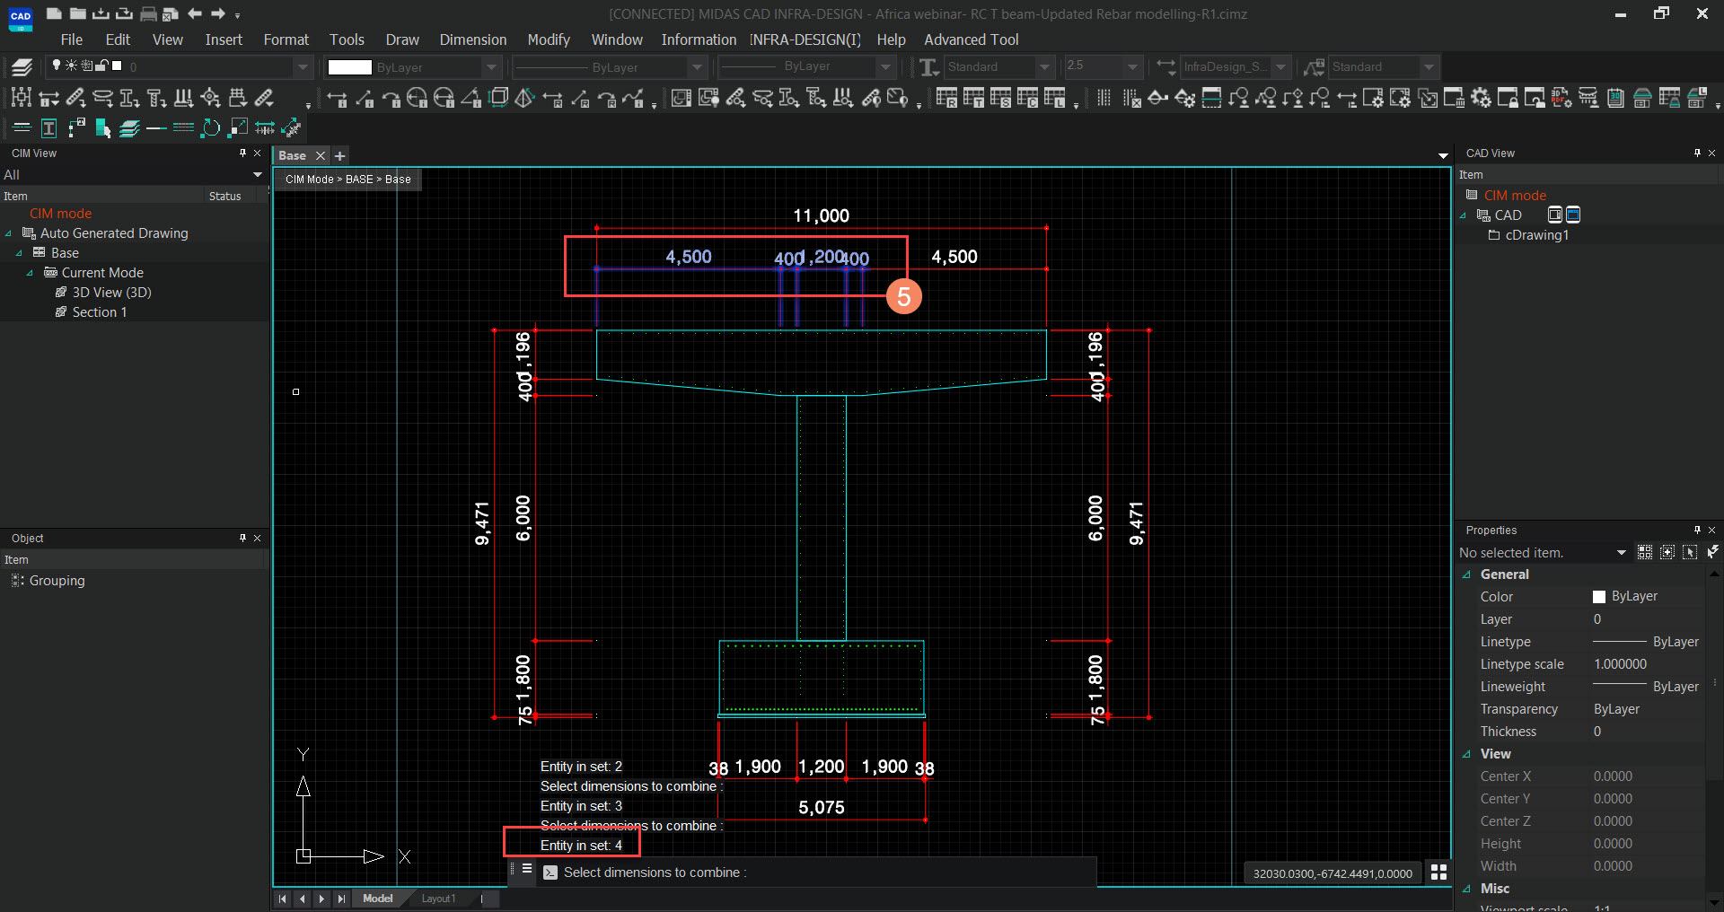Collapse the Current Mode tree node
1724x912 pixels.
[30, 273]
